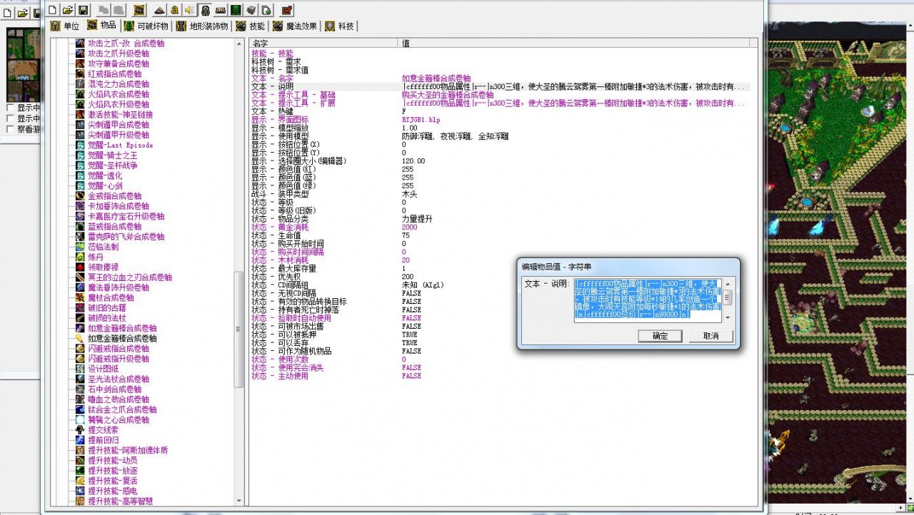The height and width of the screenshot is (515, 914).
Task: Switch to the 单位 tab
Action: tap(64, 26)
